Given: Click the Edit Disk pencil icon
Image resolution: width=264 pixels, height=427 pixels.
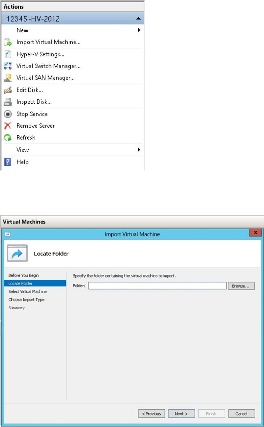Looking at the screenshot, I should click(7, 90).
